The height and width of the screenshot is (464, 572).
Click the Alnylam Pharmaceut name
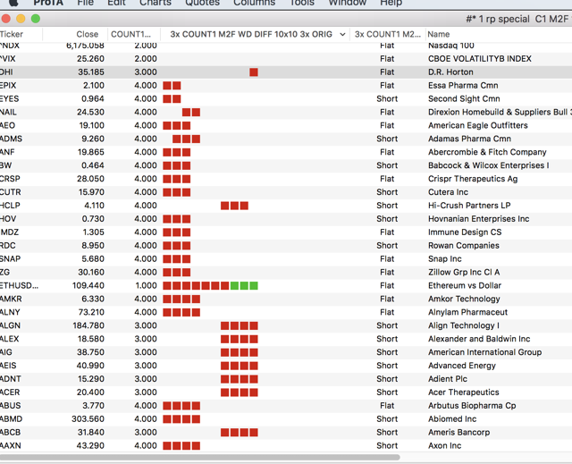click(467, 312)
